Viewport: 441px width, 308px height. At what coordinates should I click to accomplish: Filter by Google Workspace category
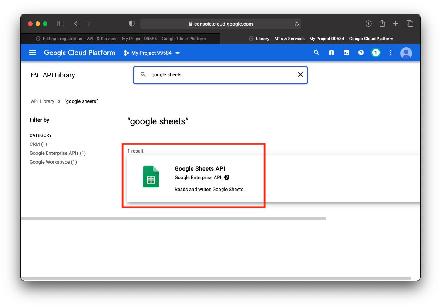tap(53, 162)
